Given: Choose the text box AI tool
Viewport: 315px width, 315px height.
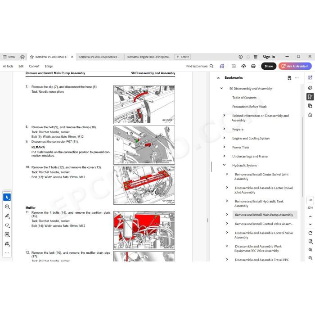Looking at the screenshot, I should point(7,234).
